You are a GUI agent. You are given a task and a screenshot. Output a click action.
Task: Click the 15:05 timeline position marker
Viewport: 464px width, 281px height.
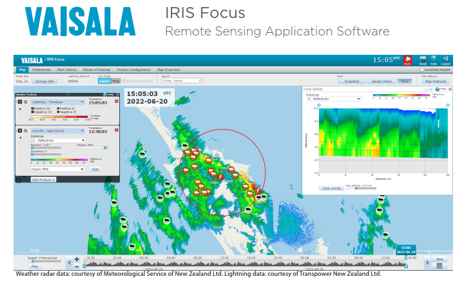(x=406, y=249)
